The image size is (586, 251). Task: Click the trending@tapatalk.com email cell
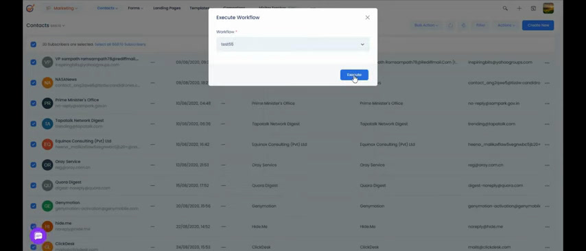491,124
